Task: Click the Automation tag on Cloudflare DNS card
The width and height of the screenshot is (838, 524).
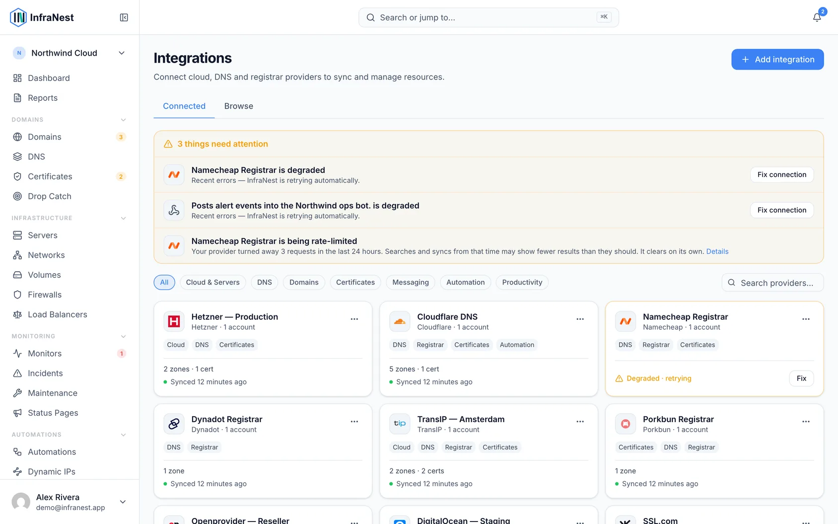Action: click(x=517, y=345)
